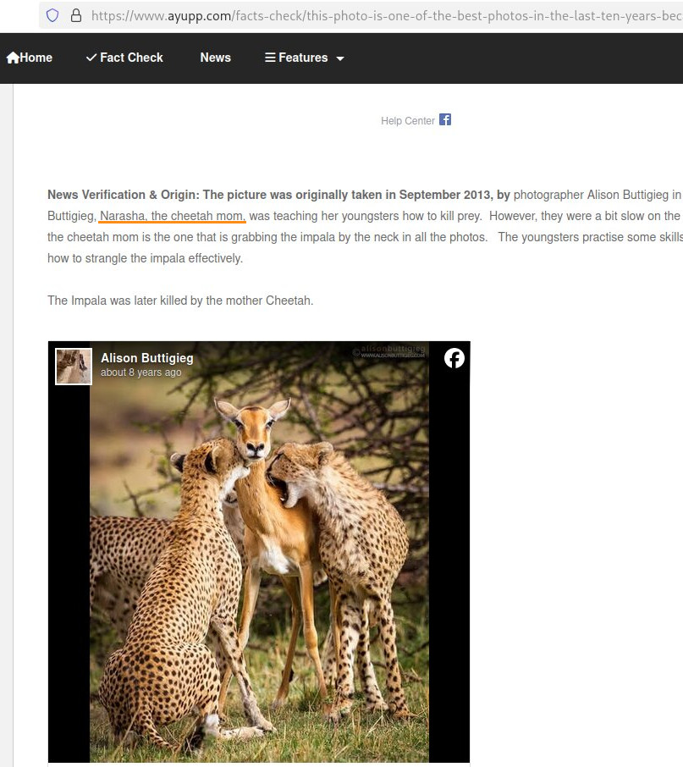
Task: Open the News menu item
Action: click(x=215, y=58)
